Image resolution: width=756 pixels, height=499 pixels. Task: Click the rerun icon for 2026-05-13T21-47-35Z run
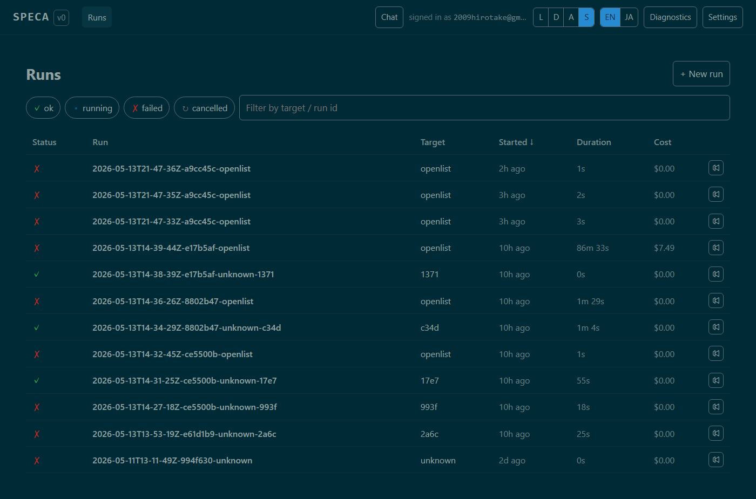point(716,195)
